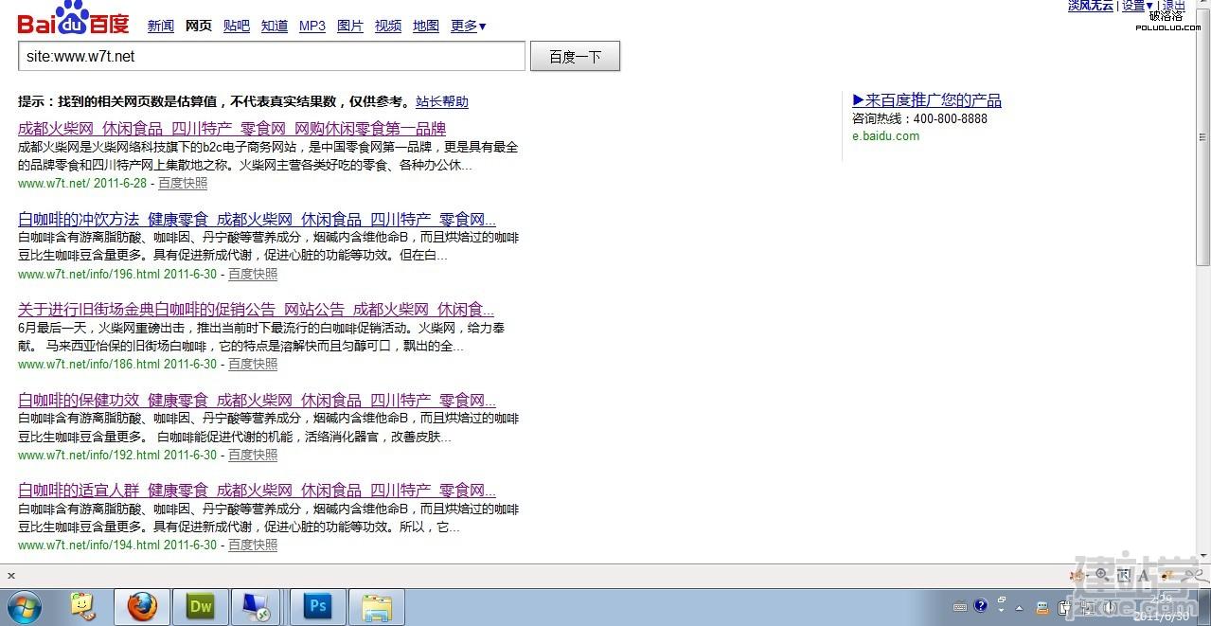Select the 网页 tab
Image resolution: width=1211 pixels, height=626 pixels.
tap(199, 27)
